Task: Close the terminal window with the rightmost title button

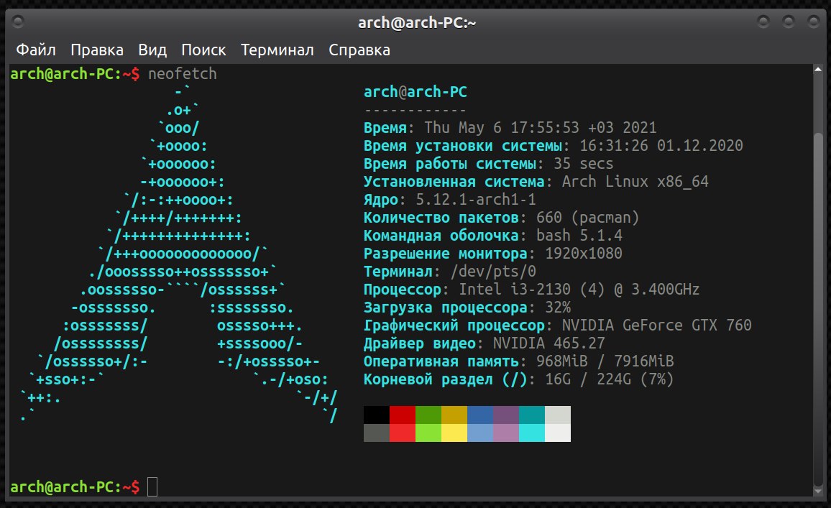Action: click(x=814, y=22)
